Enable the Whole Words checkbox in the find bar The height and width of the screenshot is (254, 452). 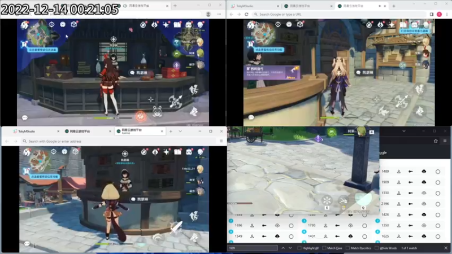coord(376,248)
